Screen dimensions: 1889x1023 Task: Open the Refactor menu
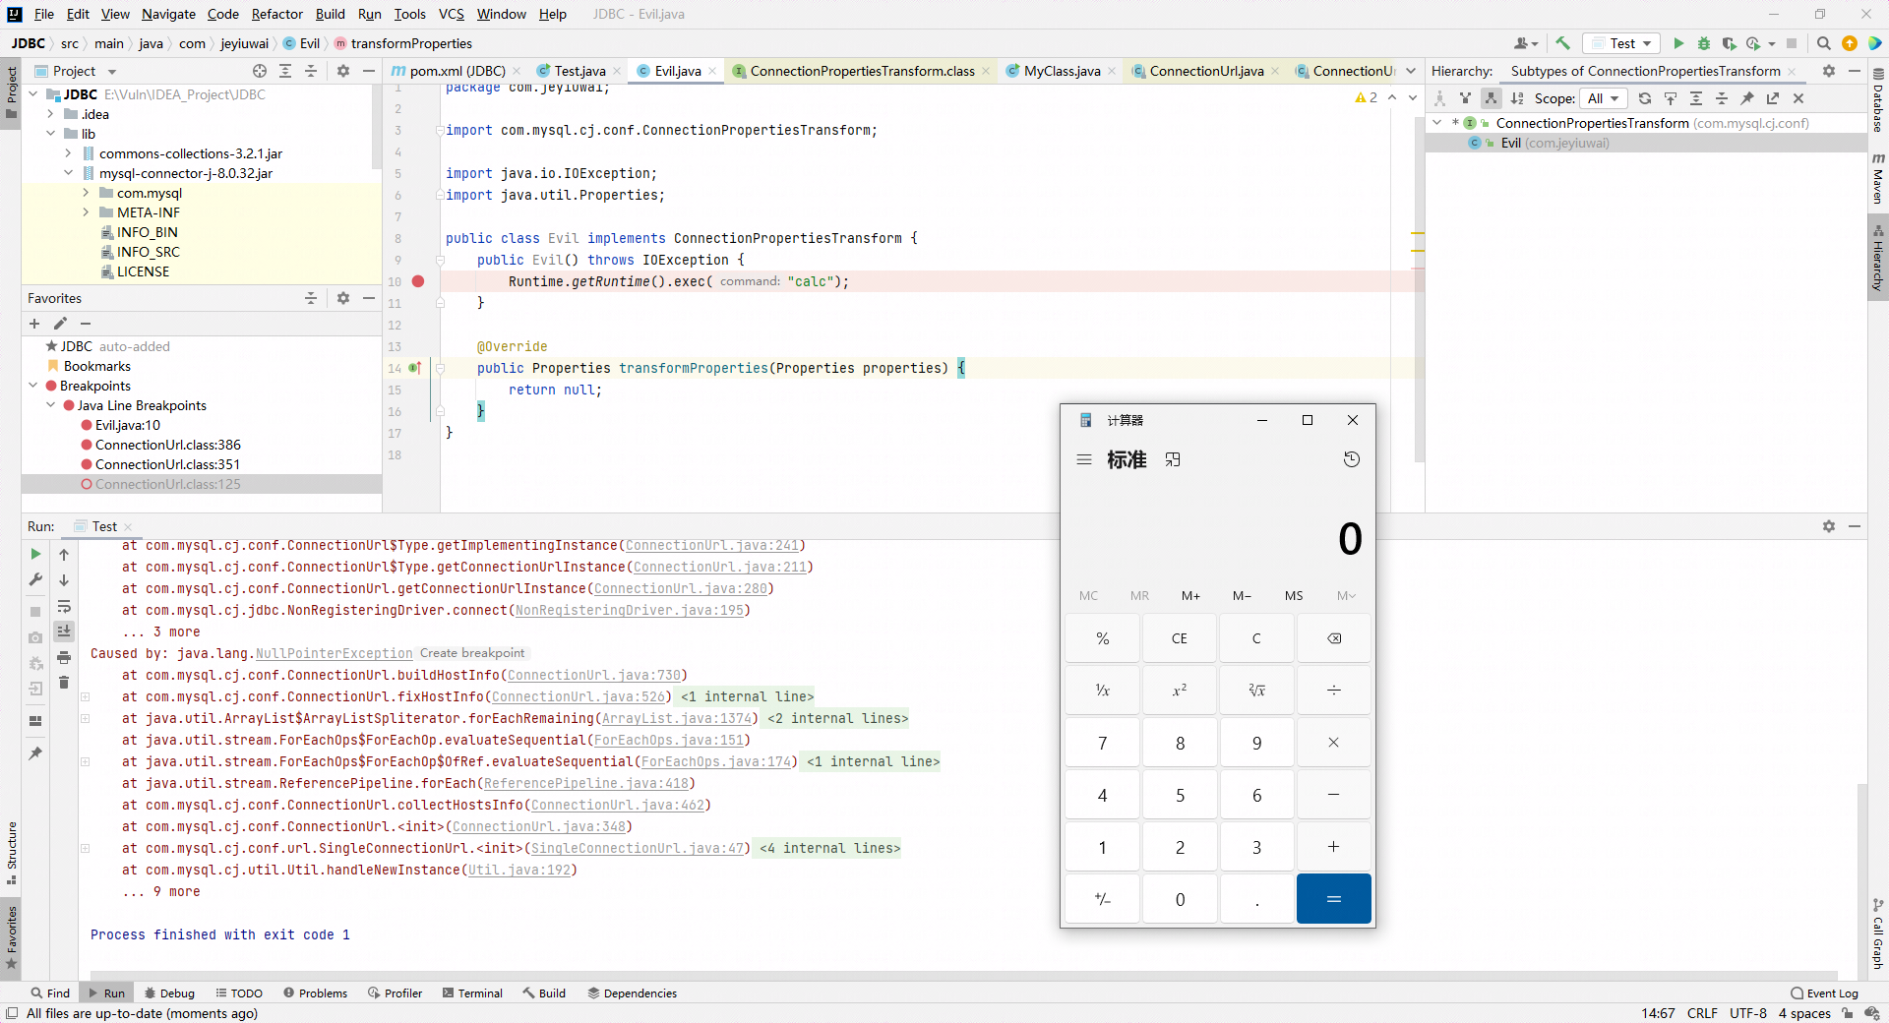[276, 14]
